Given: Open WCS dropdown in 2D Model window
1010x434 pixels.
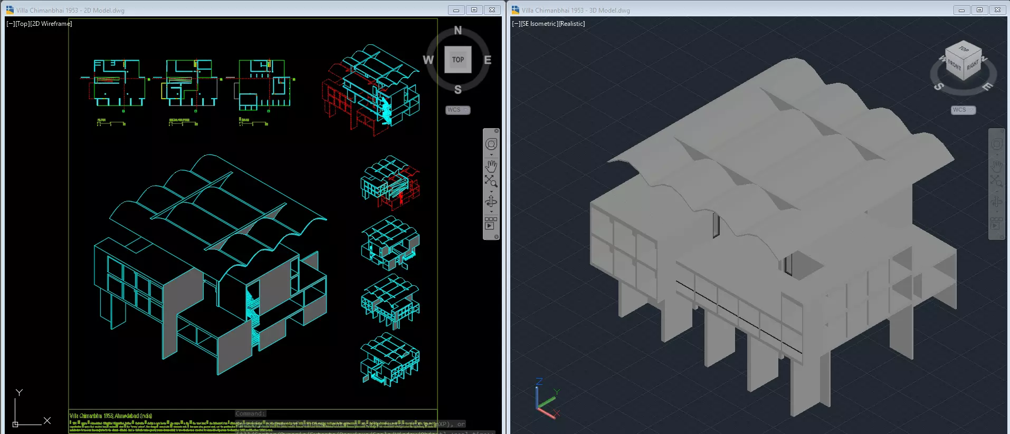Looking at the screenshot, I should [x=458, y=110].
